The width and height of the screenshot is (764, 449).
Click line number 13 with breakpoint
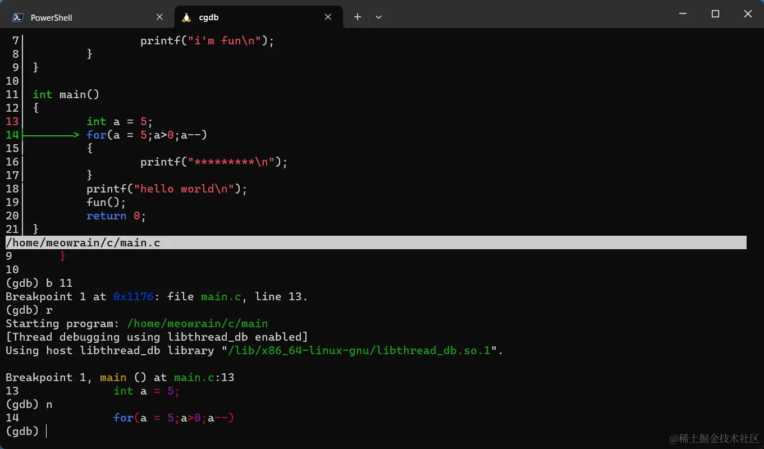coord(12,121)
